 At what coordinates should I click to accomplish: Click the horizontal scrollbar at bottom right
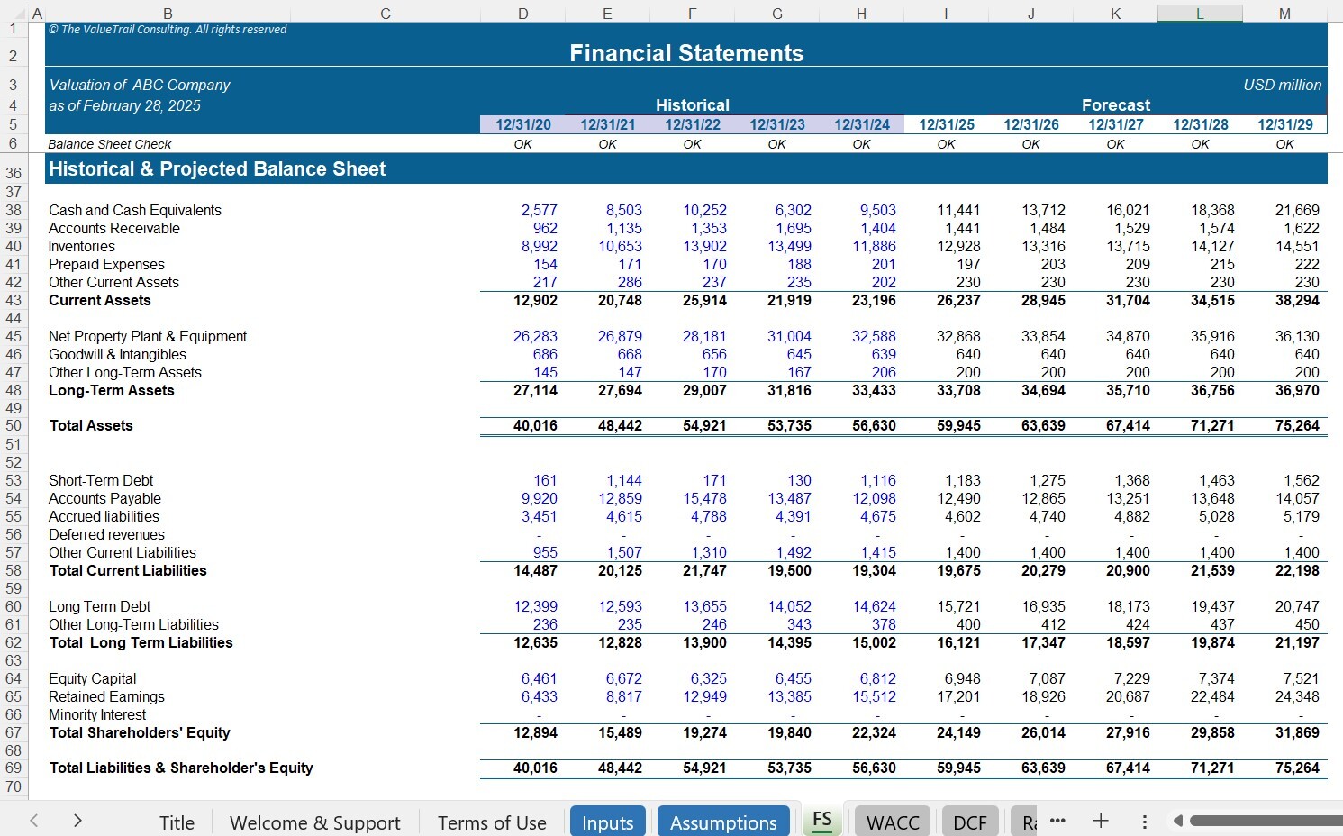click(1270, 821)
